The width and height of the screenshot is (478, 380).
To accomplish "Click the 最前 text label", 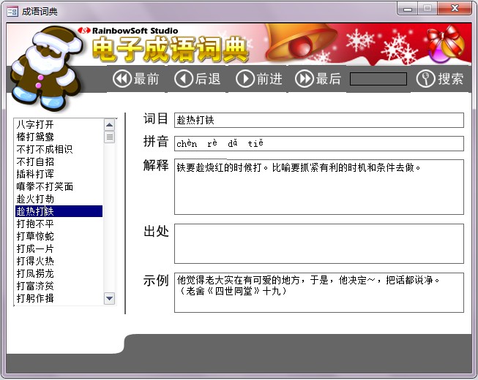I will point(146,79).
